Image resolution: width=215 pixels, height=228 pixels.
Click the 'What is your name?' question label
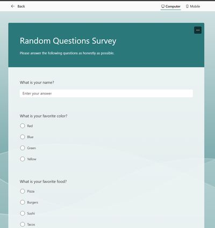point(37,83)
